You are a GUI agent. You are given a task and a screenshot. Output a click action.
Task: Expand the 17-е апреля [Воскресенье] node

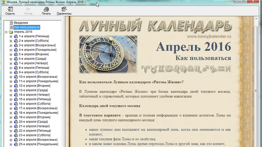11,108
